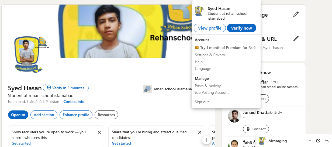The width and height of the screenshot is (332, 147).
Task: Open Junaid Khattak's profile name
Action: [257, 113]
